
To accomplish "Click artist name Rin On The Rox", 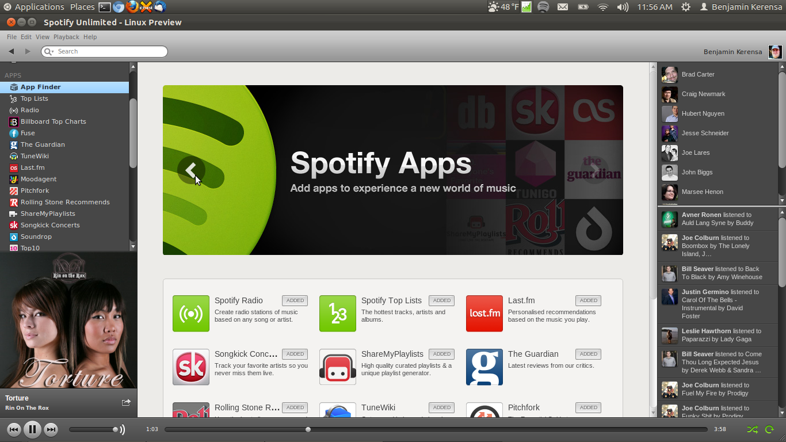I will click(27, 408).
